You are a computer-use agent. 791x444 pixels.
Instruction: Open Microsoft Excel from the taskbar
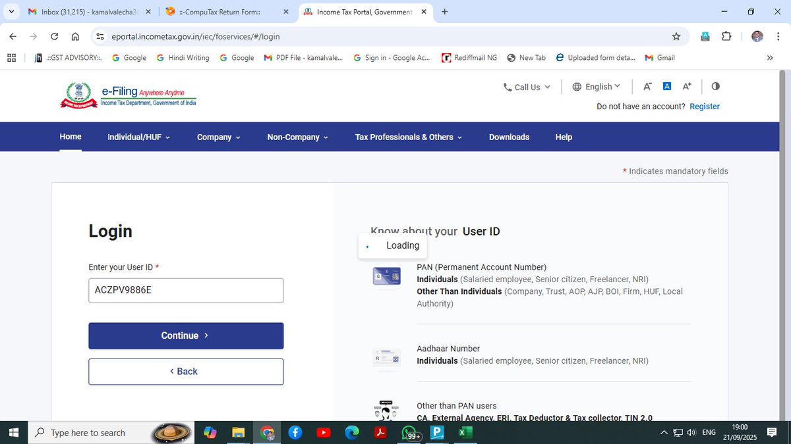[x=465, y=432]
